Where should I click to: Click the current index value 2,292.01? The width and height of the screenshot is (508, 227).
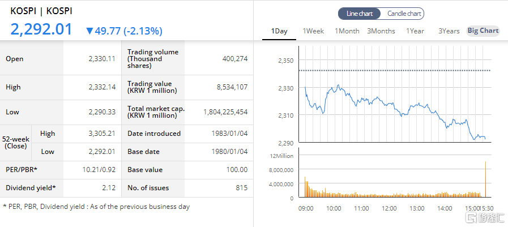click(41, 29)
